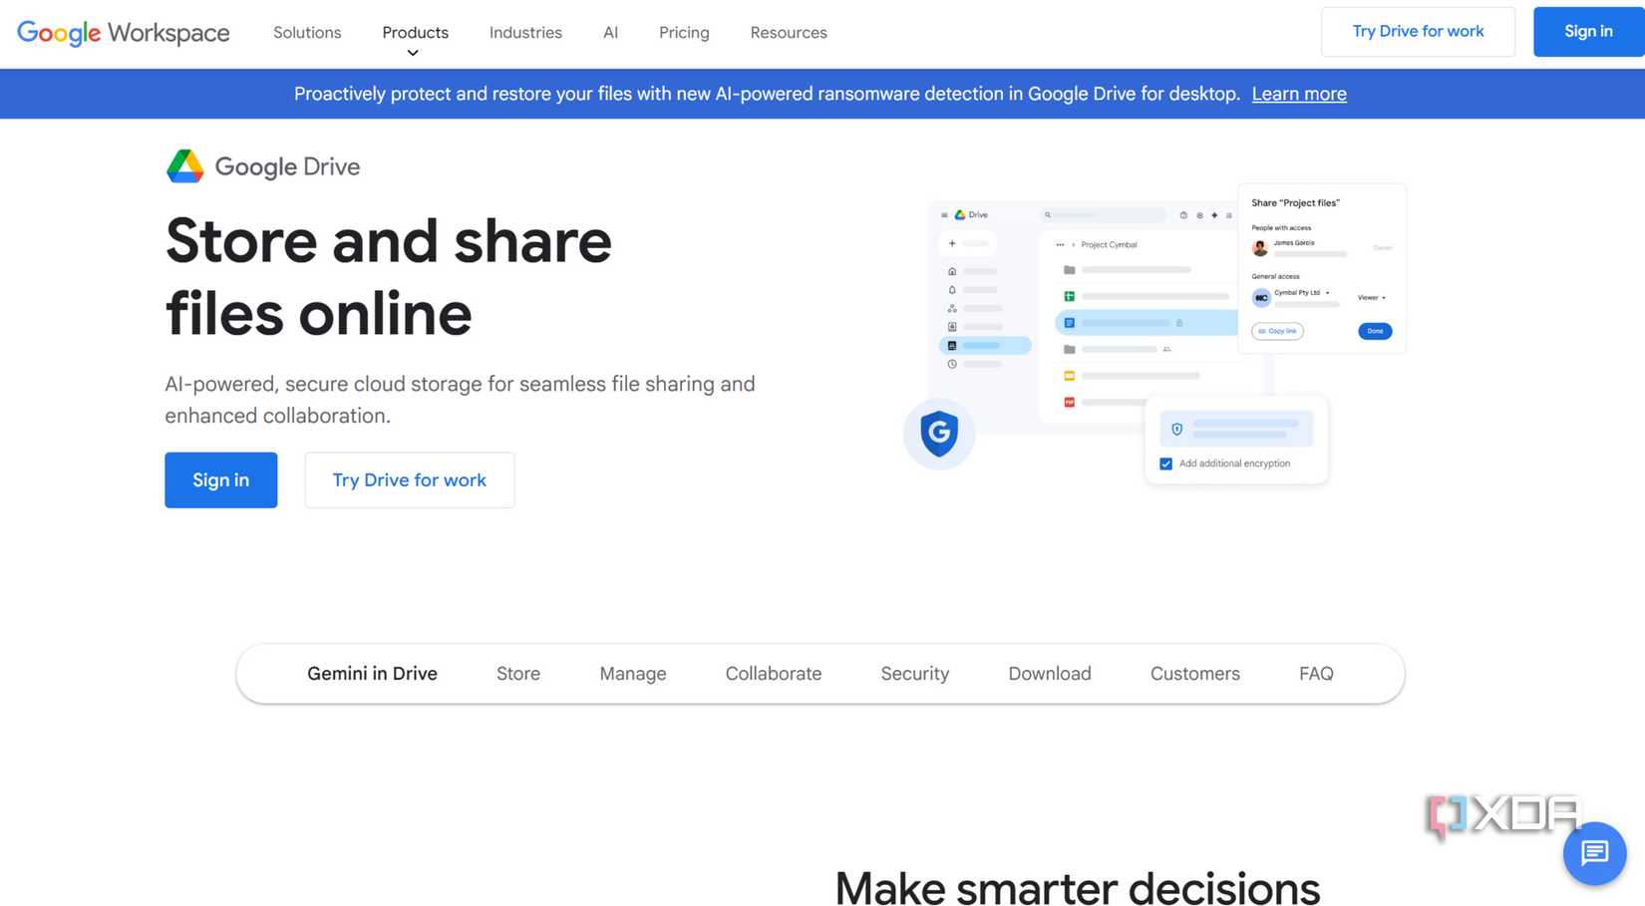This screenshot has width=1645, height=906.
Task: Click the notifications bell icon in the Drive mockup
Action: 952,289
